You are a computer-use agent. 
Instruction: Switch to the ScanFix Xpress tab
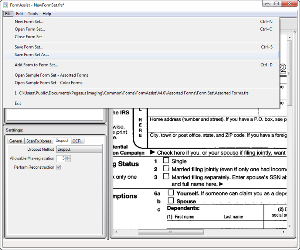(39, 141)
